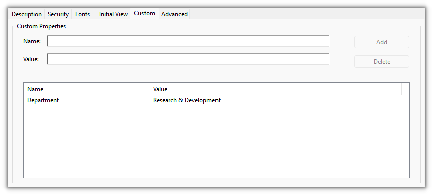Click the Delete button
Image resolution: width=433 pixels, height=195 pixels.
382,62
